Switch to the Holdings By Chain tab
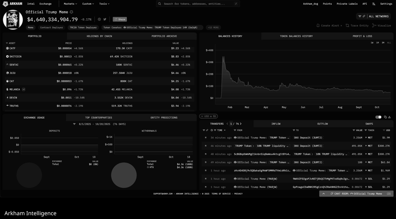This screenshot has width=396, height=219. pyautogui.click(x=99, y=36)
